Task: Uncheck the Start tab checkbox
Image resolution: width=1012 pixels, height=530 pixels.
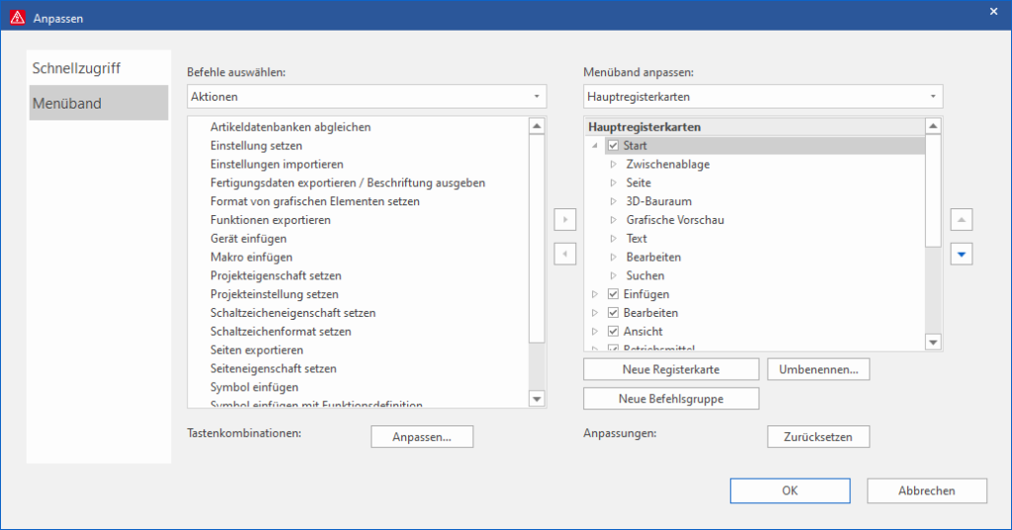Action: tap(613, 146)
